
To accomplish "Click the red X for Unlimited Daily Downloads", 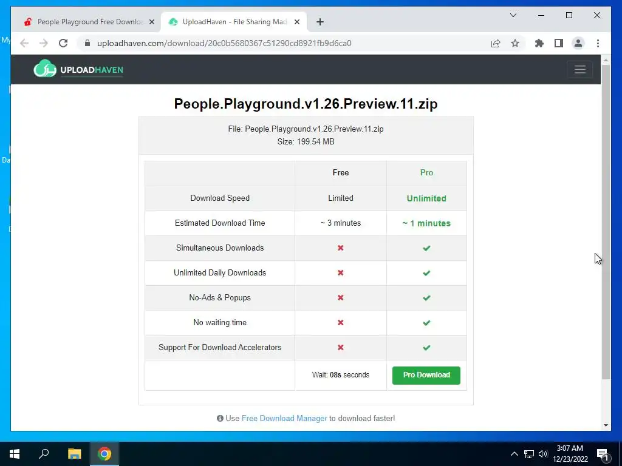I will click(340, 272).
